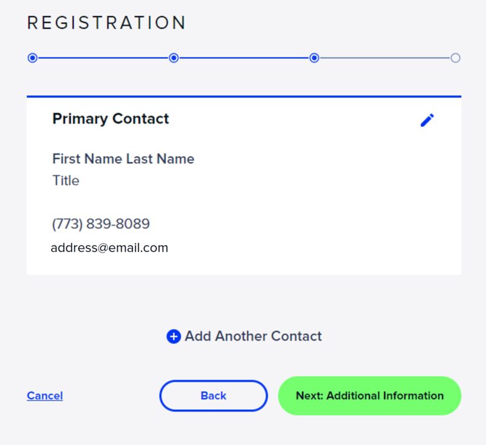Viewport: 486px width, 445px height.
Task: Click progress line between second and third steps
Action: pyautogui.click(x=244, y=58)
